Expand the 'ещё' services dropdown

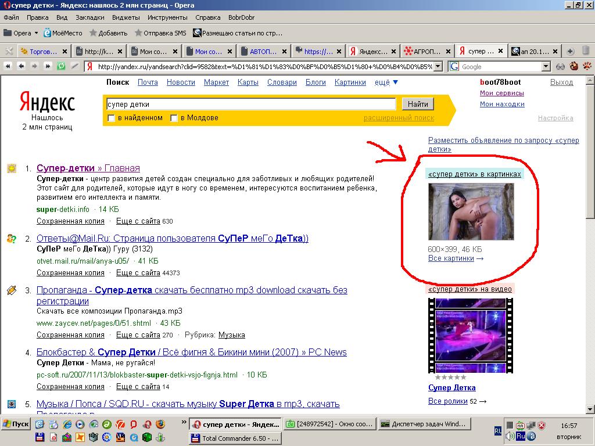click(x=386, y=82)
